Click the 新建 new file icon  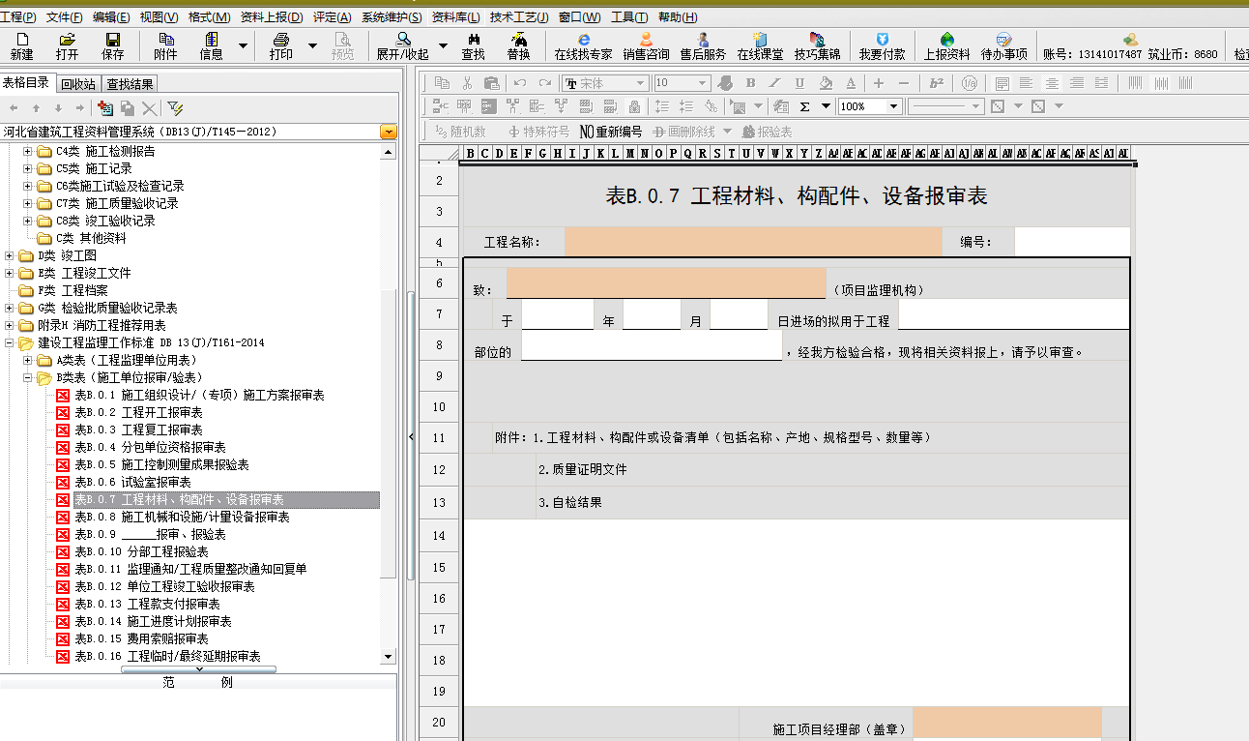click(x=21, y=45)
